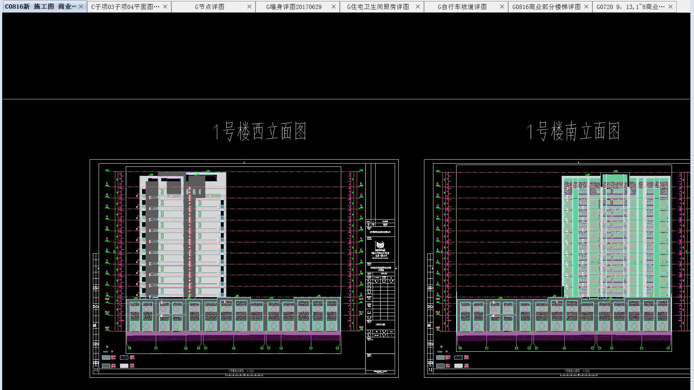Select the west elevation tower drawing
694x390 pixels.
(183, 235)
